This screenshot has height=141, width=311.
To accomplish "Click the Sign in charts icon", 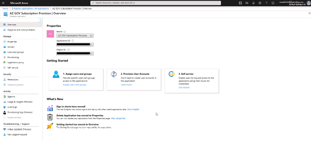I will 50,108.
